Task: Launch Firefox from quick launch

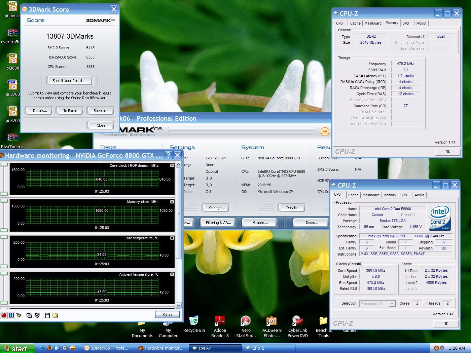Action: [49, 348]
